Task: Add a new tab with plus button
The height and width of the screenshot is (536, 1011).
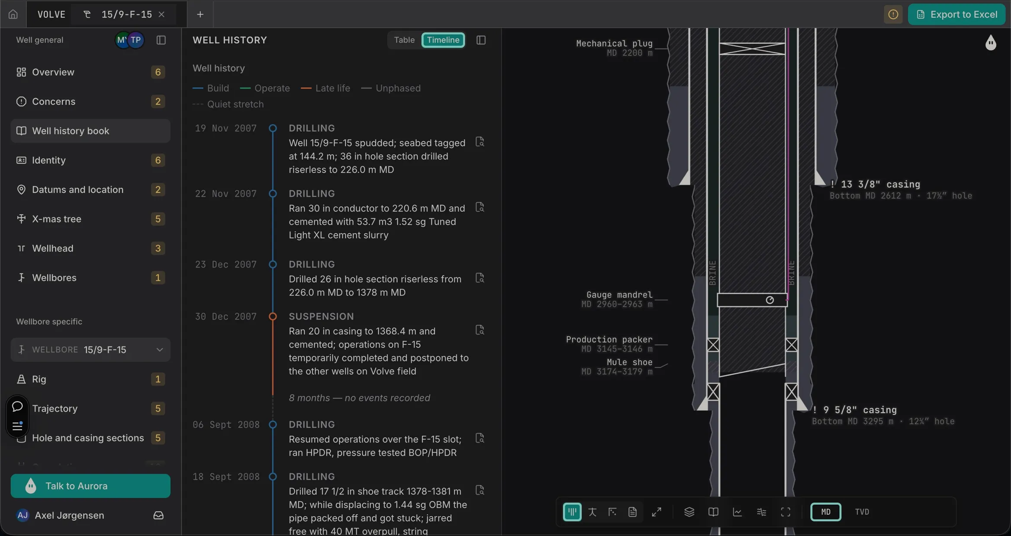Action: [x=200, y=14]
